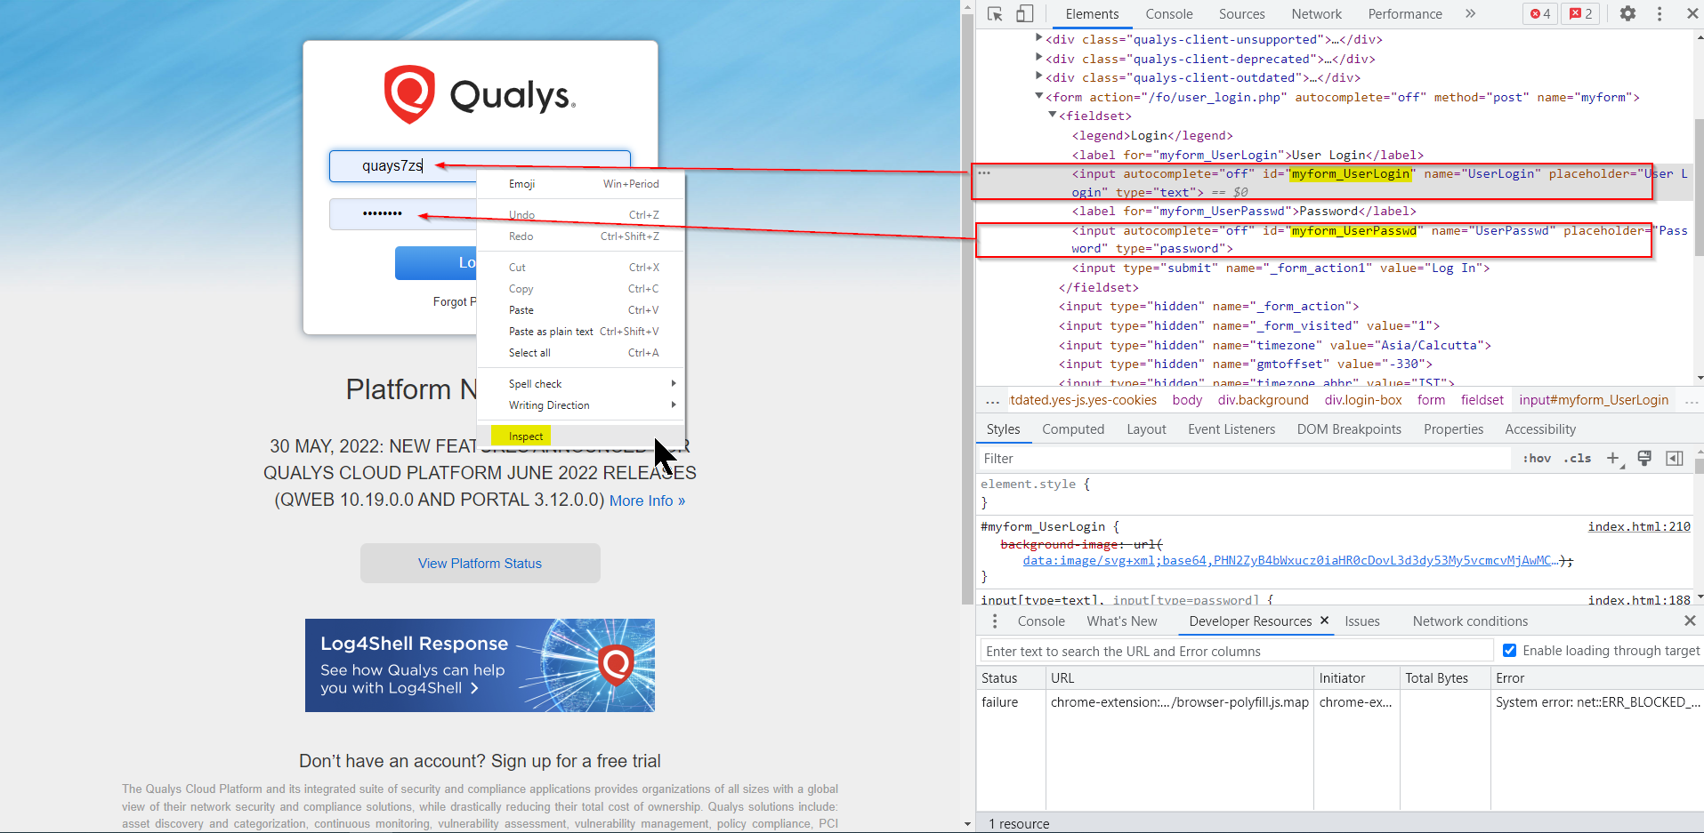Close the Developer Resources drawer tab
The image size is (1704, 833).
(1324, 621)
